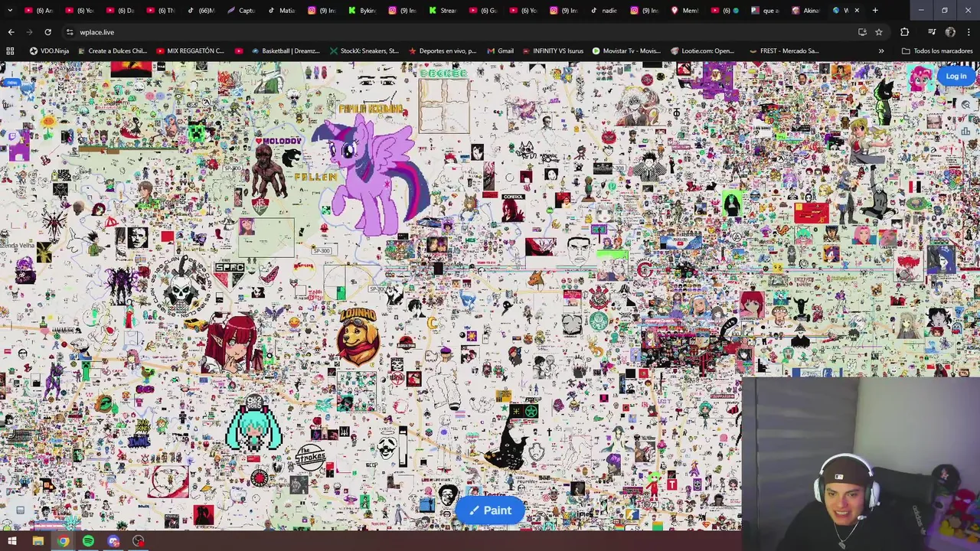Open OBS Studio from the taskbar
Viewport: 980px width, 551px height.
click(x=139, y=541)
